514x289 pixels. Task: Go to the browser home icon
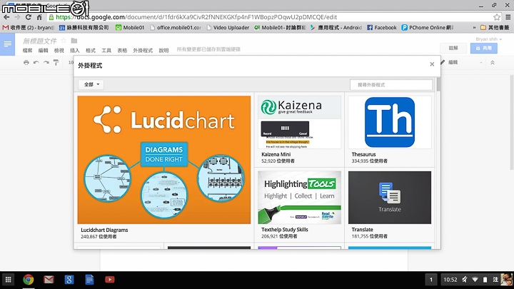tap(39, 17)
